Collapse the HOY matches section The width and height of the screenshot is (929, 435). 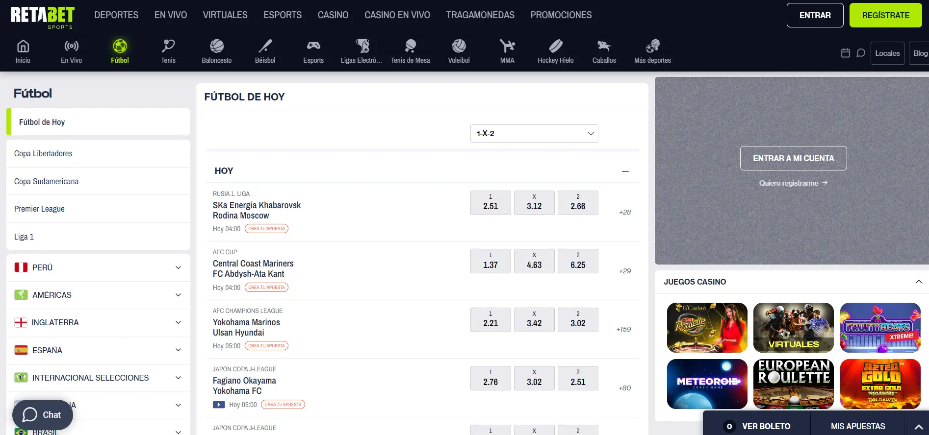(625, 171)
